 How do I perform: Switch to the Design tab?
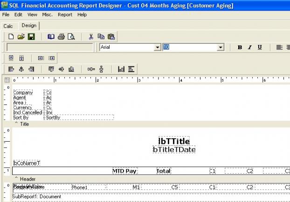pyautogui.click(x=29, y=26)
